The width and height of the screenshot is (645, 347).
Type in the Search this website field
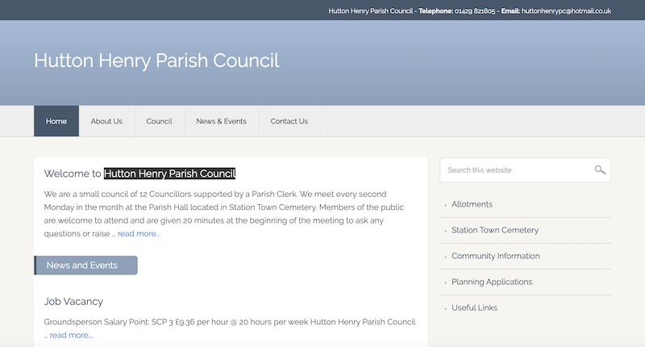click(x=516, y=170)
